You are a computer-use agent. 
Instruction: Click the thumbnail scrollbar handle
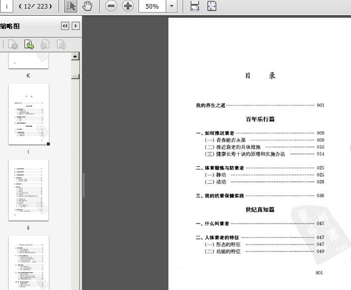[x=75, y=76]
